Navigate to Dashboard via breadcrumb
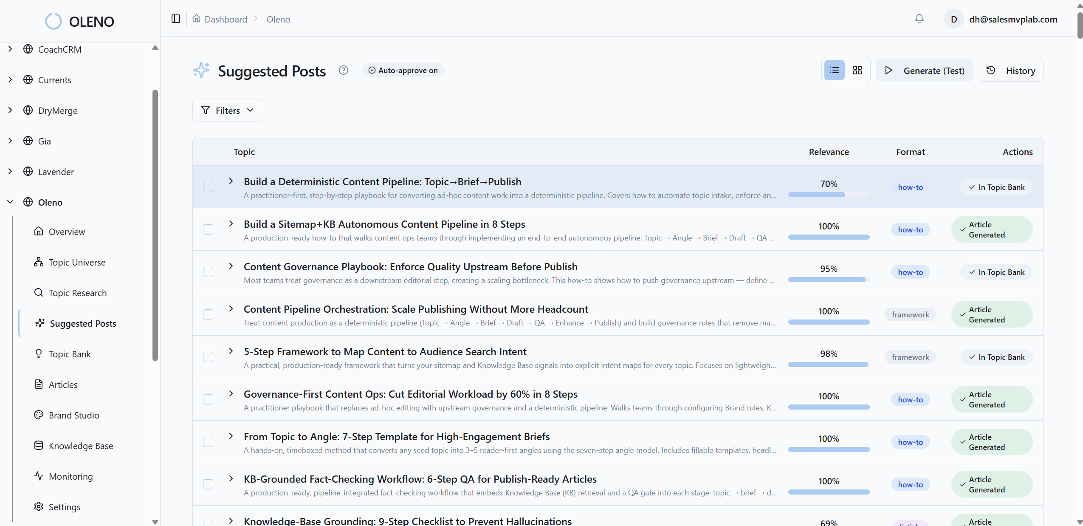Image resolution: width=1083 pixels, height=526 pixels. [226, 19]
